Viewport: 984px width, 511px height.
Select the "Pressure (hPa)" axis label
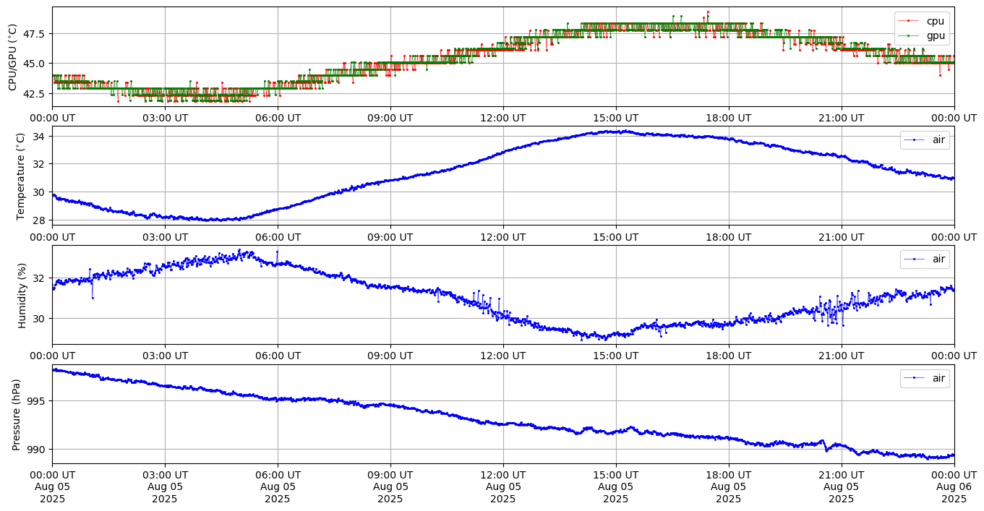tap(16, 414)
